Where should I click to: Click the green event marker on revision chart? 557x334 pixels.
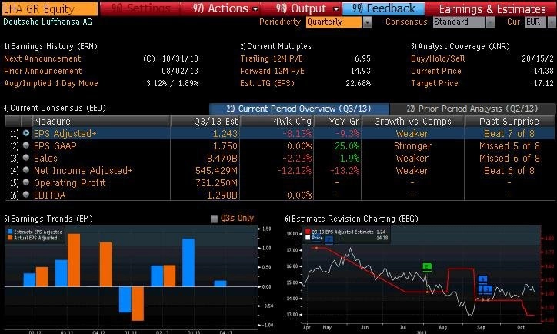tap(427, 267)
